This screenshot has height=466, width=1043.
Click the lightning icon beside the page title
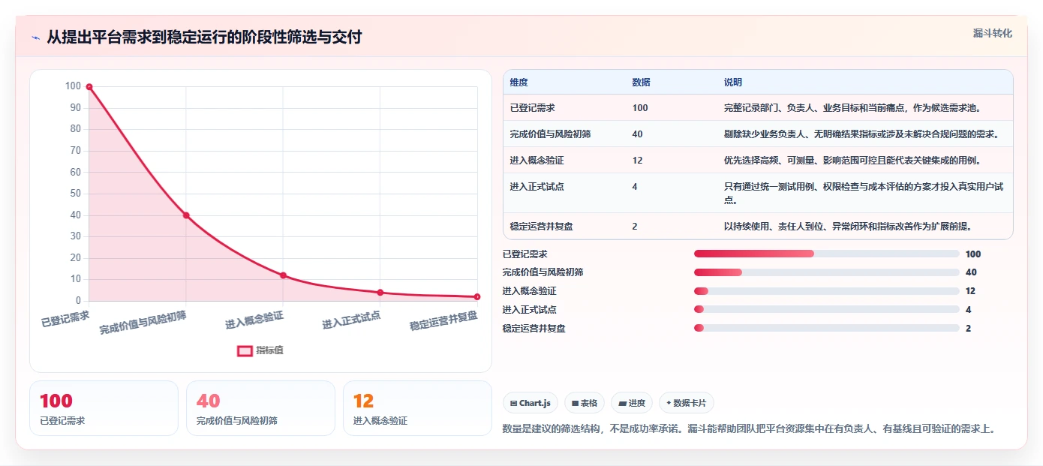point(35,38)
